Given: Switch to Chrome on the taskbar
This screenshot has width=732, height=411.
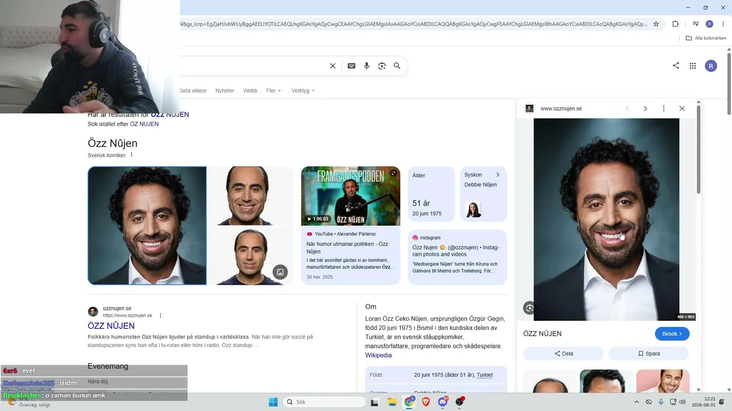Looking at the screenshot, I should 409,402.
